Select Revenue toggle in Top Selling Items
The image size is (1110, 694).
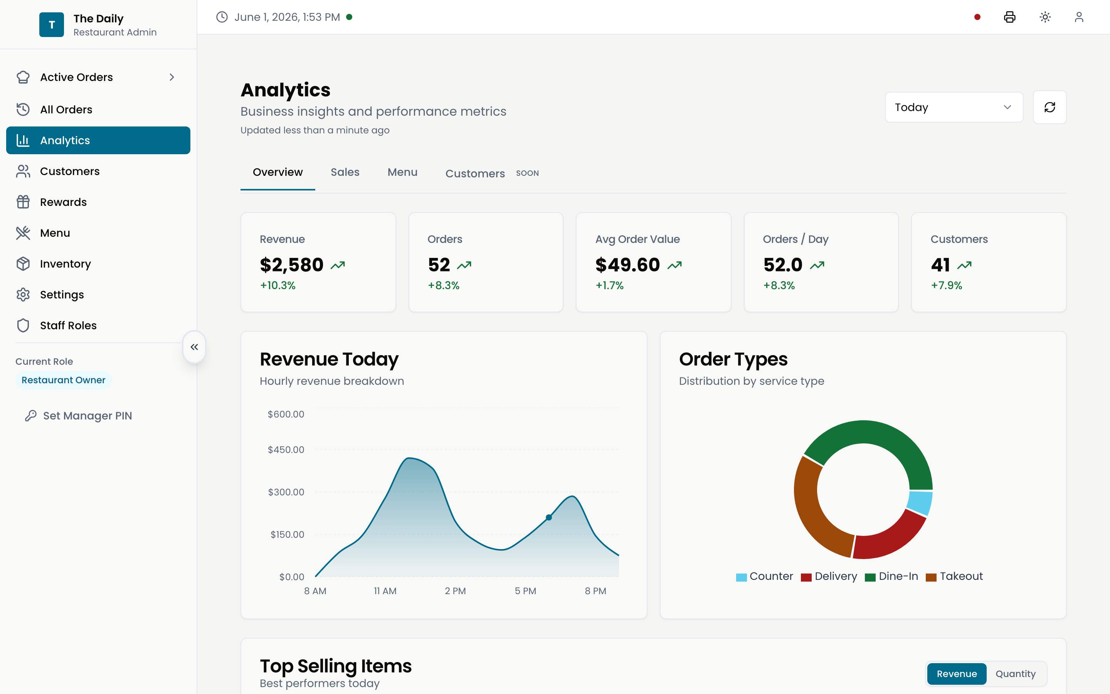click(957, 674)
